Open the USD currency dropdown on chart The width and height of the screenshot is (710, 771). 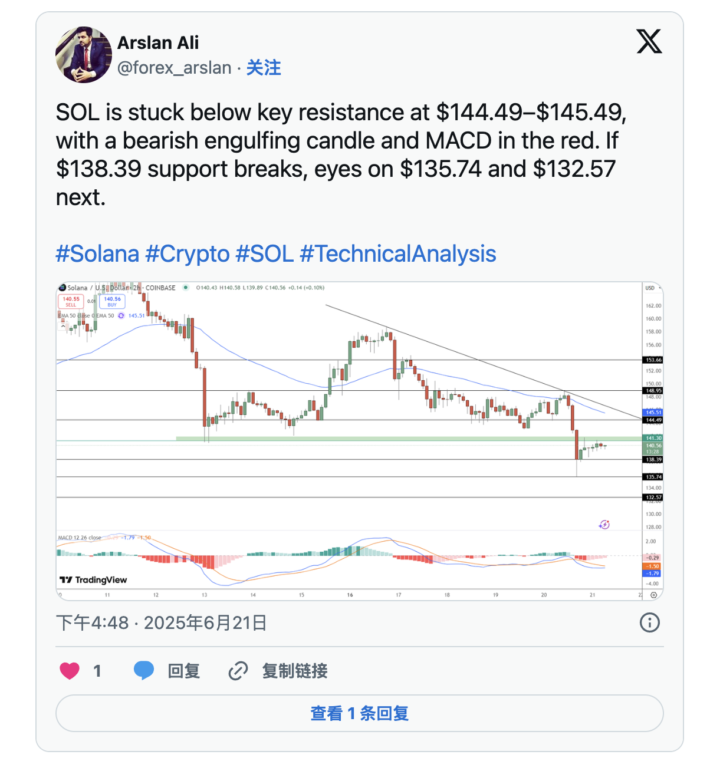click(652, 288)
